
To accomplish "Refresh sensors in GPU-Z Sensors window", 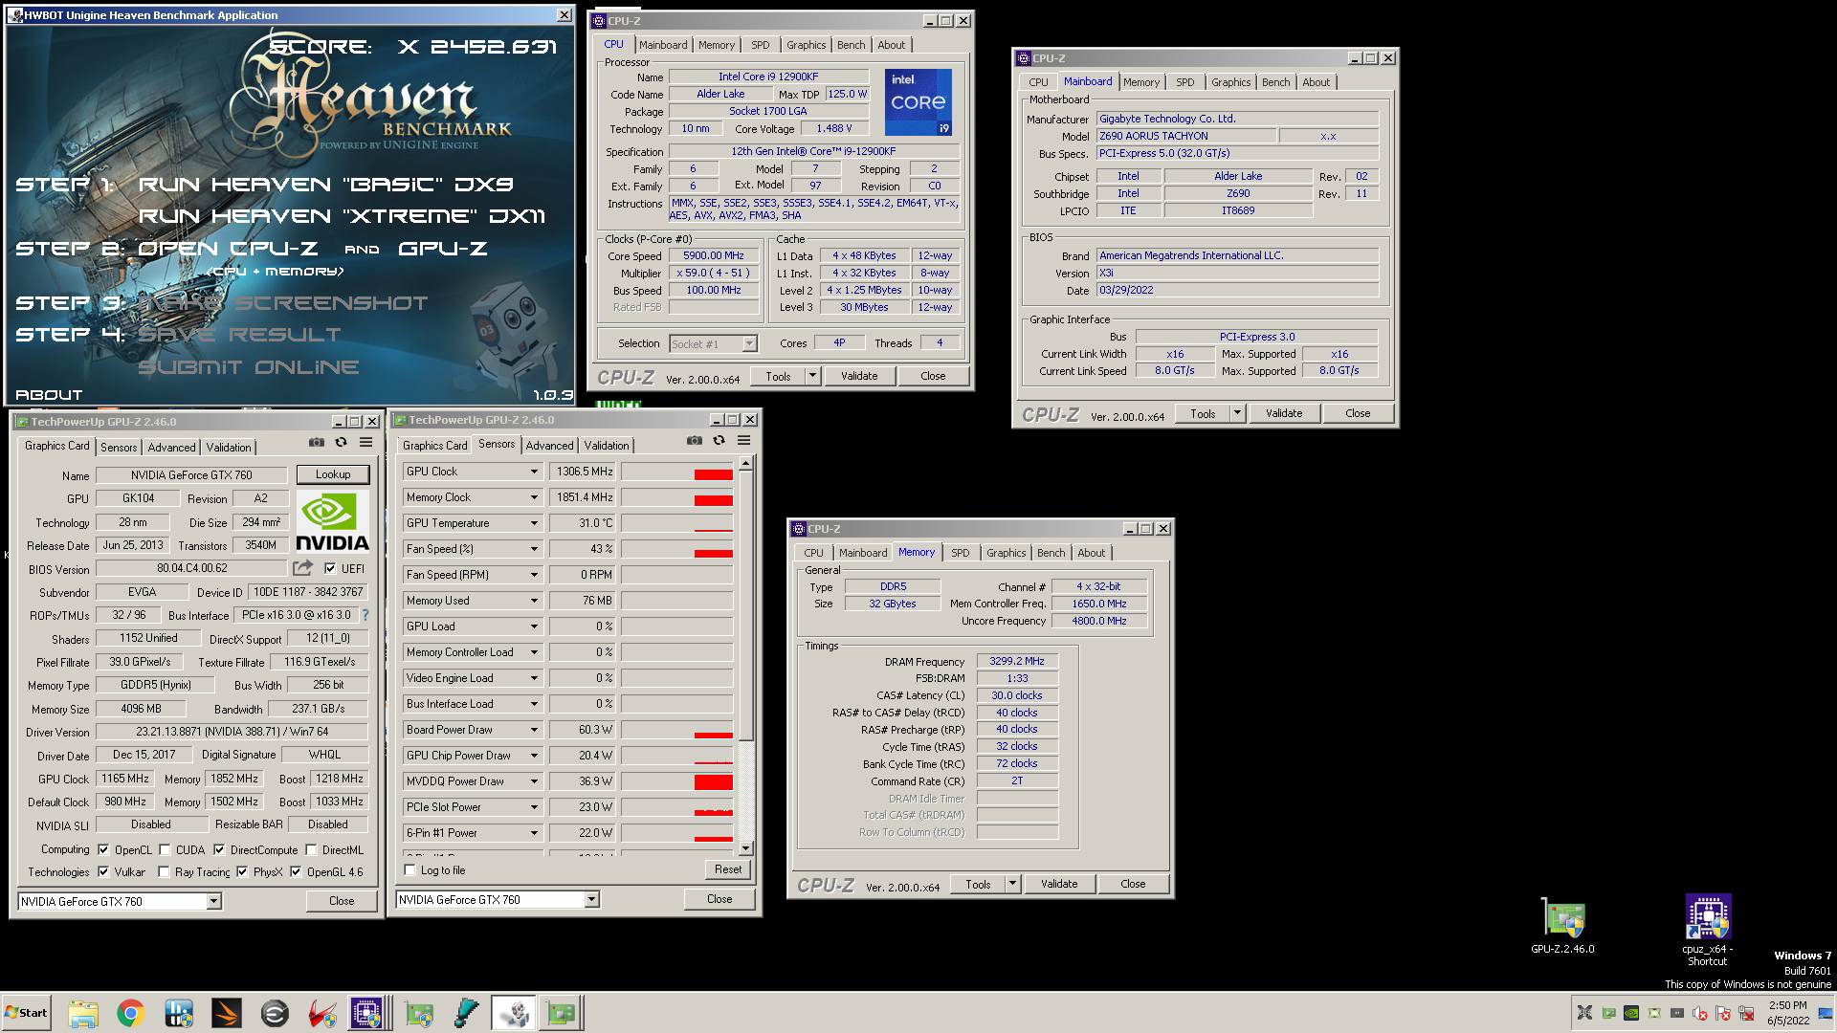I will coord(719,441).
